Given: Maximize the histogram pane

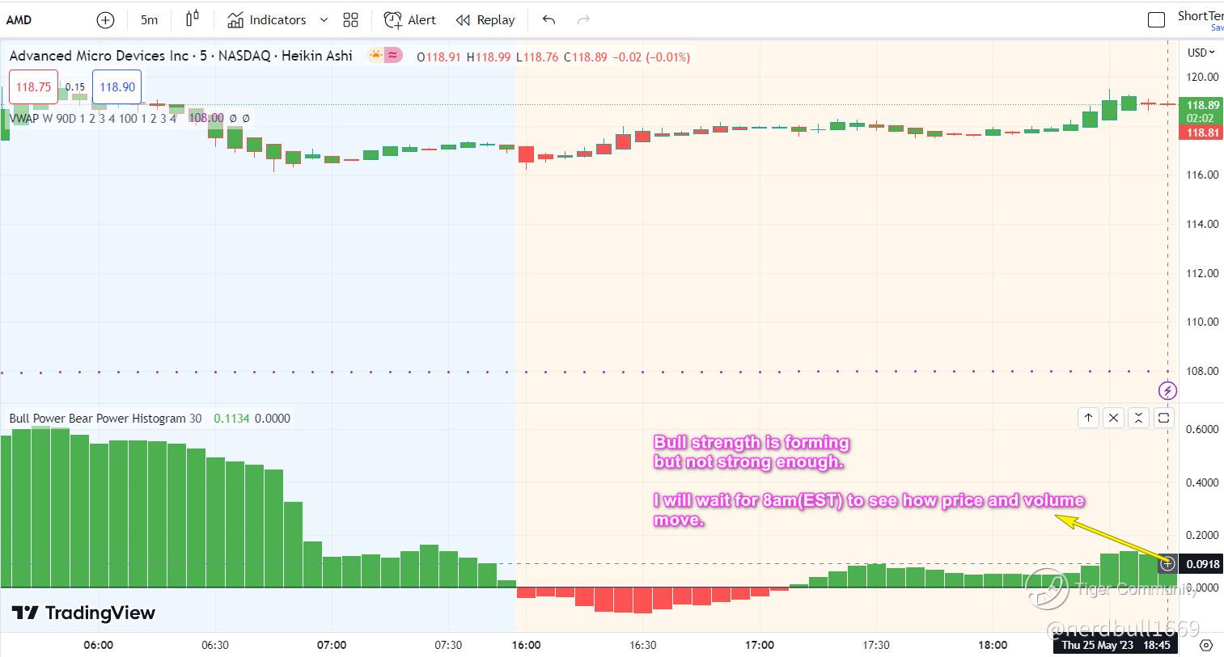Looking at the screenshot, I should pyautogui.click(x=1163, y=418).
